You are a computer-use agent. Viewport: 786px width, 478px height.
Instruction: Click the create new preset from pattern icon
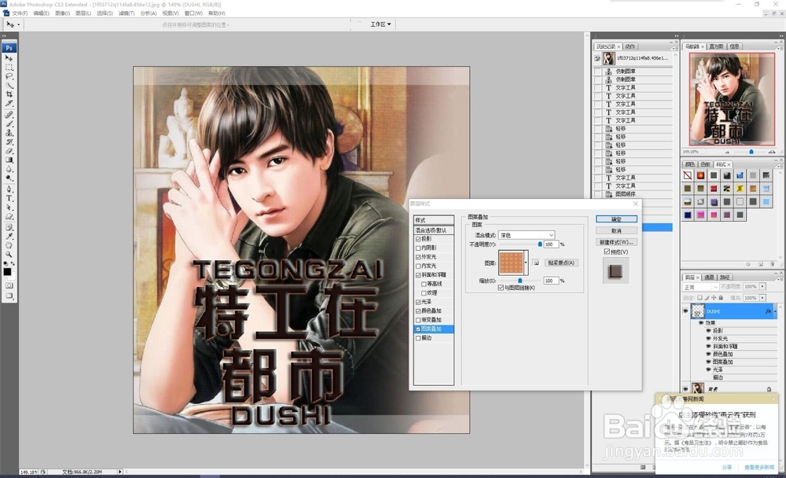(536, 263)
